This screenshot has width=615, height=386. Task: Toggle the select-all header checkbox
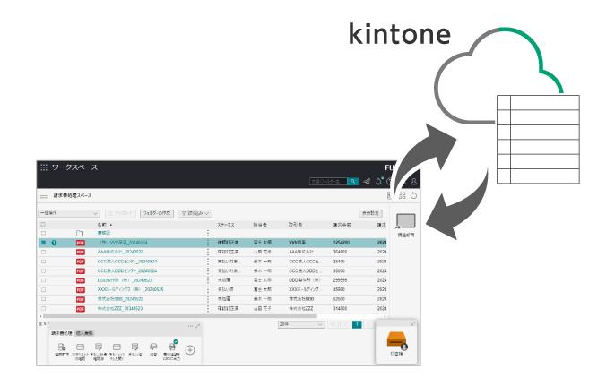[43, 225]
